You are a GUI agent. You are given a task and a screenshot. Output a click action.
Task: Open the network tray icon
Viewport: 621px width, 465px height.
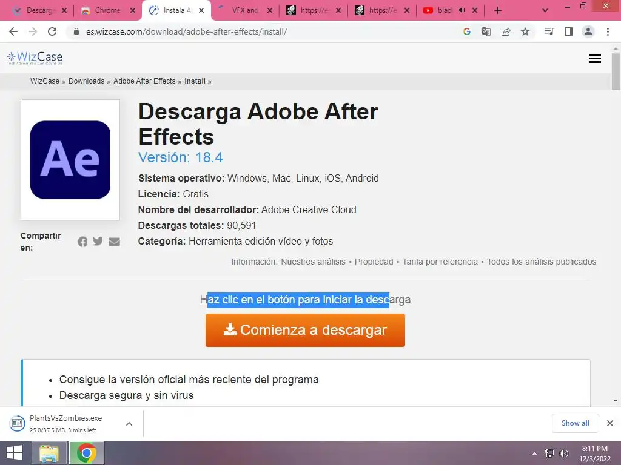(x=549, y=453)
